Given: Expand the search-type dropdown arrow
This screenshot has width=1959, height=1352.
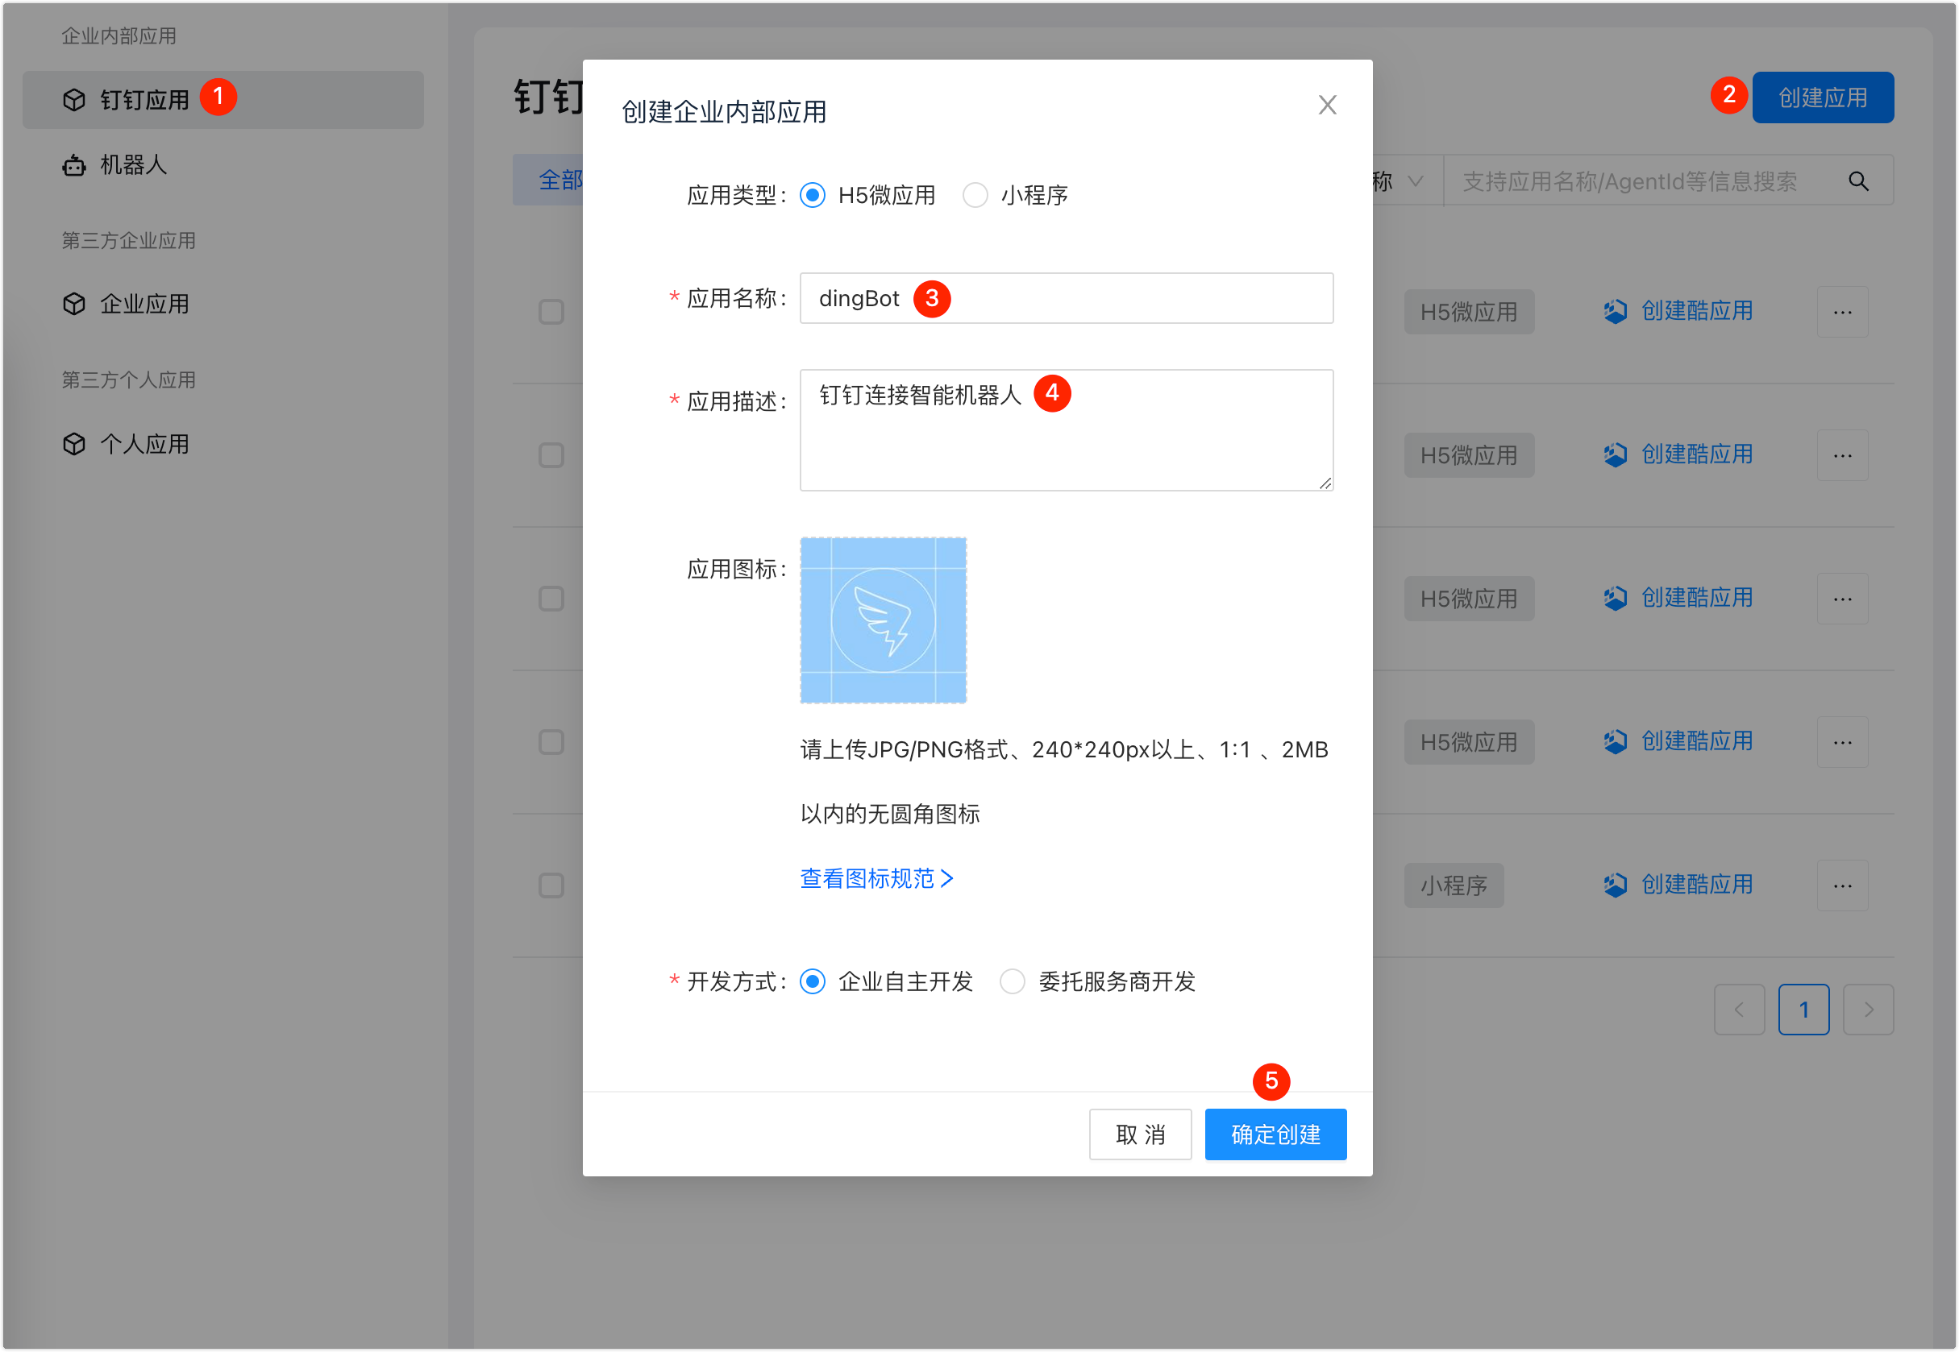Looking at the screenshot, I should (1415, 181).
